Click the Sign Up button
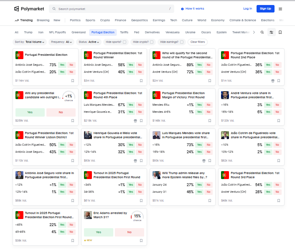This screenshot has height=249, width=295. coord(265,9)
